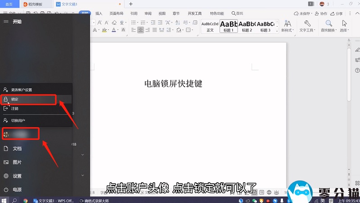The image size is (360, 203).
Task: Open 设置 (Settings) from Start menu
Action: tap(17, 176)
